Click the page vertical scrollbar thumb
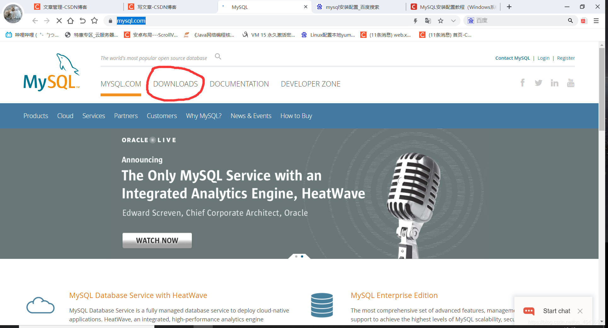Viewport: 608px width, 328px height. (x=602, y=89)
